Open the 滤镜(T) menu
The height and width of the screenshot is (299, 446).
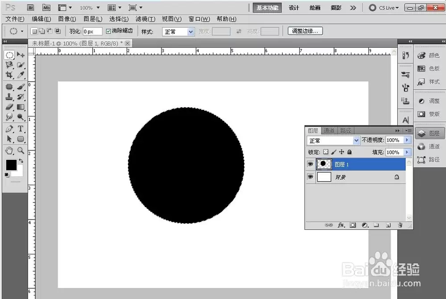[145, 19]
